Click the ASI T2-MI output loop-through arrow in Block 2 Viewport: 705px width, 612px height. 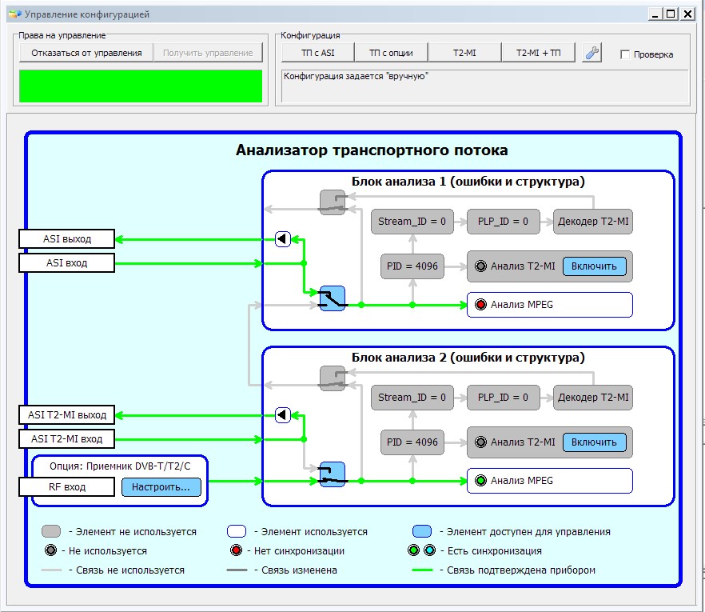pyautogui.click(x=283, y=415)
